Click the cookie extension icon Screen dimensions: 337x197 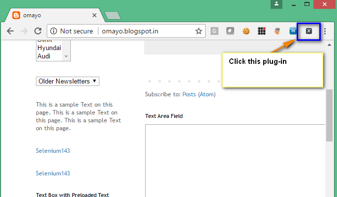click(x=246, y=31)
